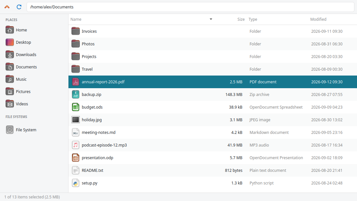Click the 812 bytes size value

(234, 170)
